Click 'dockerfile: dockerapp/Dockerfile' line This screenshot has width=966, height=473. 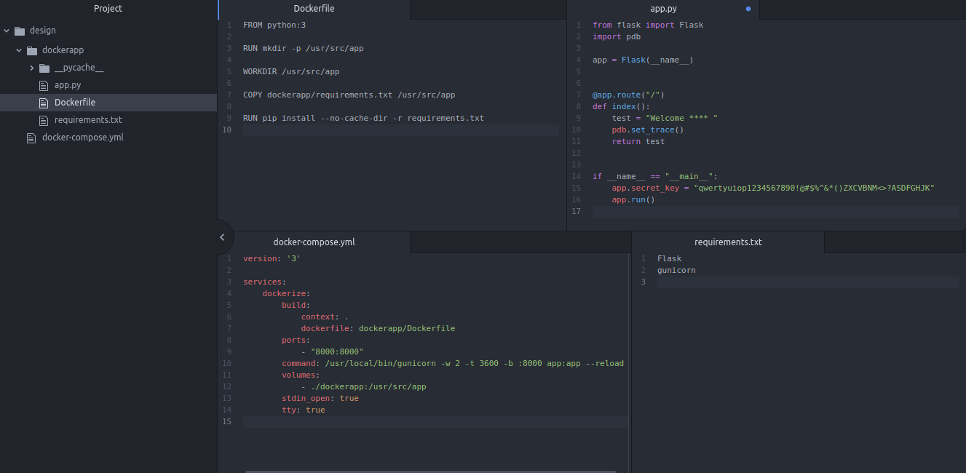point(379,328)
